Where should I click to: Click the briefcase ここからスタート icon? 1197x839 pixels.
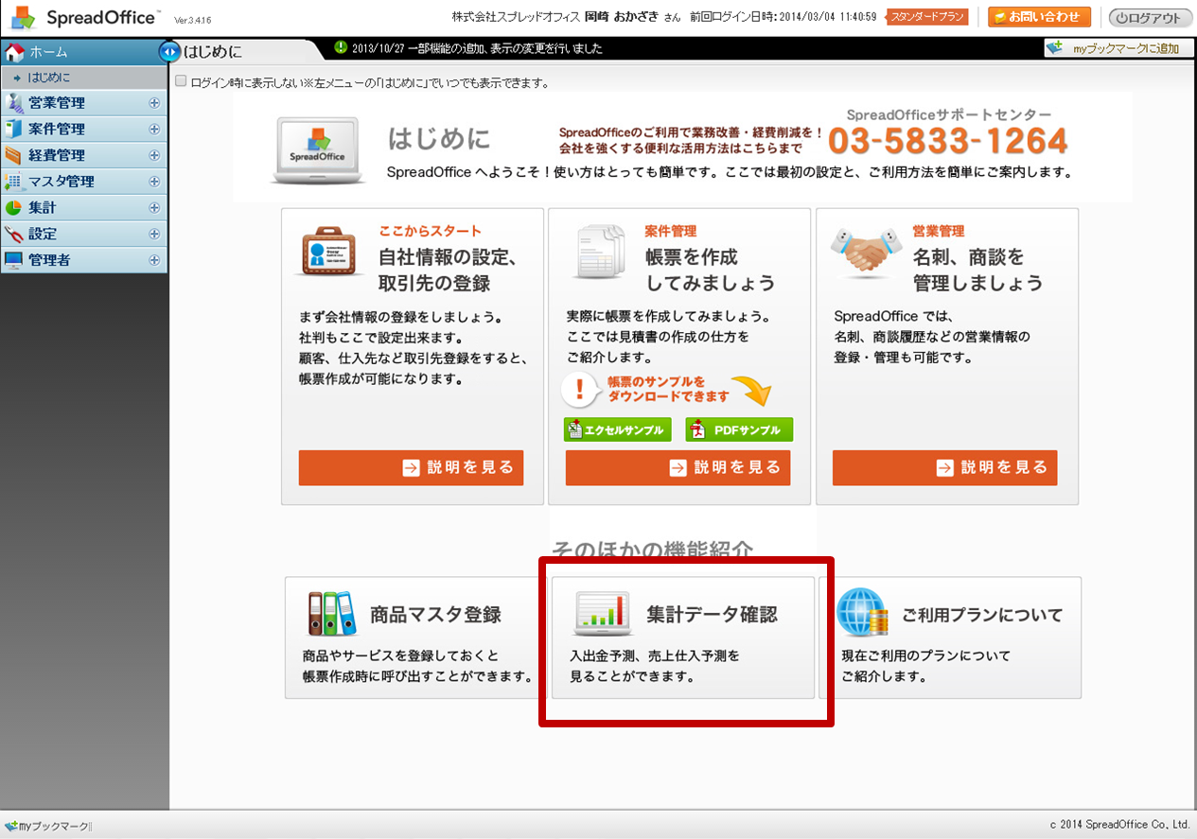click(328, 252)
